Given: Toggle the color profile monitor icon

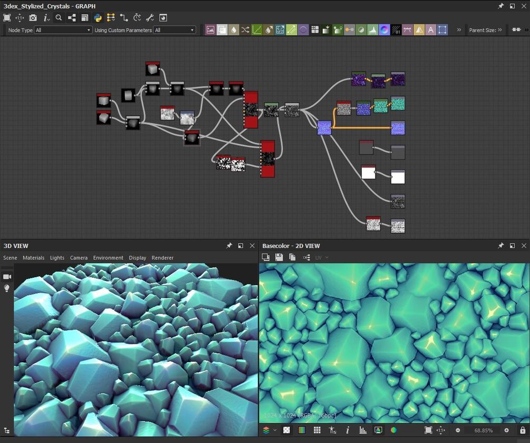Looking at the screenshot, I should [378, 430].
